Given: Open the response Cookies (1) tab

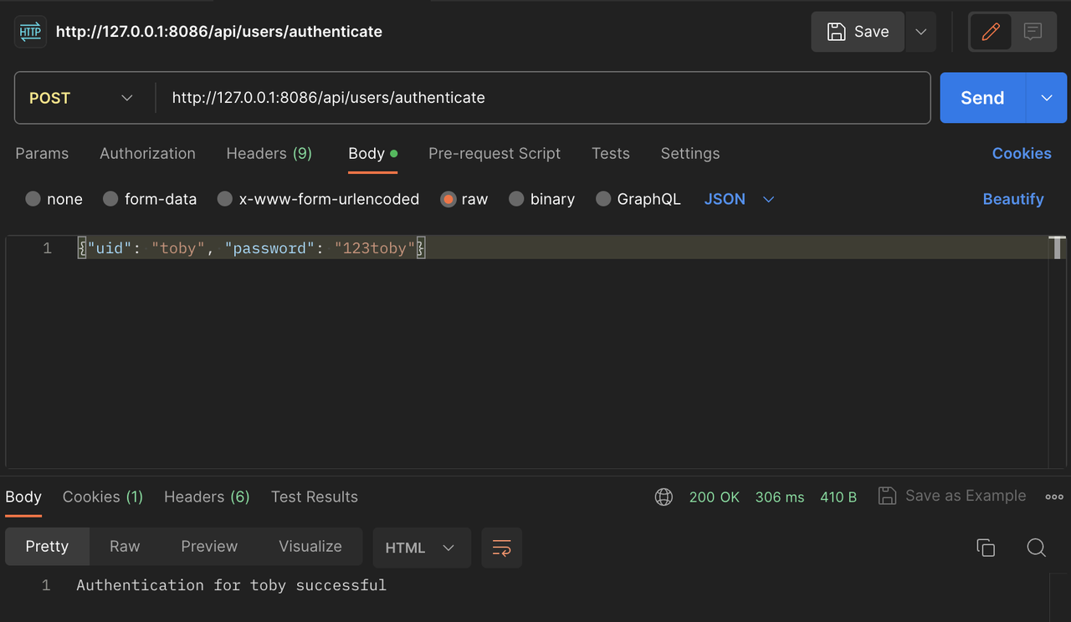Looking at the screenshot, I should pos(103,497).
